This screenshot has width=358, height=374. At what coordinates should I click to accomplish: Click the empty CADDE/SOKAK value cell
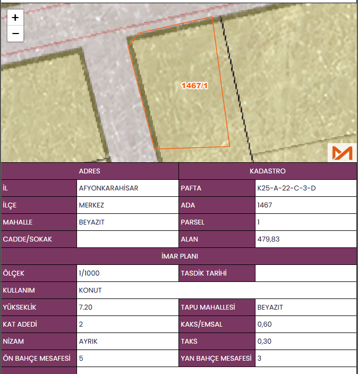click(x=127, y=239)
